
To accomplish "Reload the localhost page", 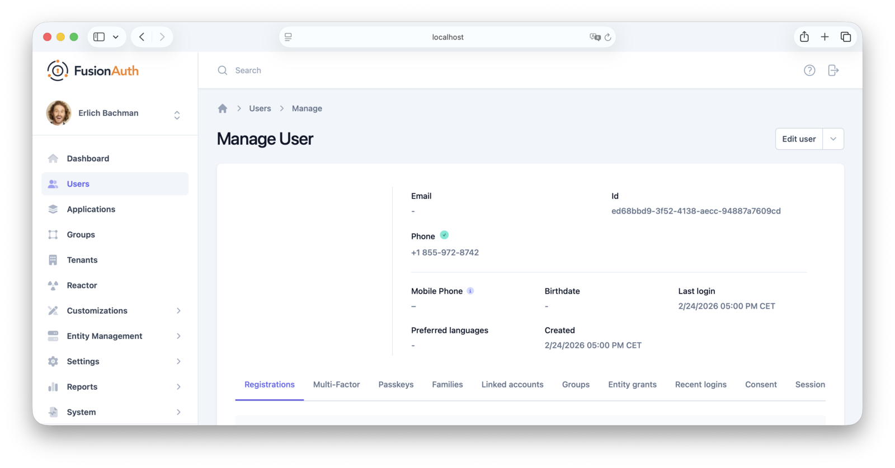I will 608,37.
